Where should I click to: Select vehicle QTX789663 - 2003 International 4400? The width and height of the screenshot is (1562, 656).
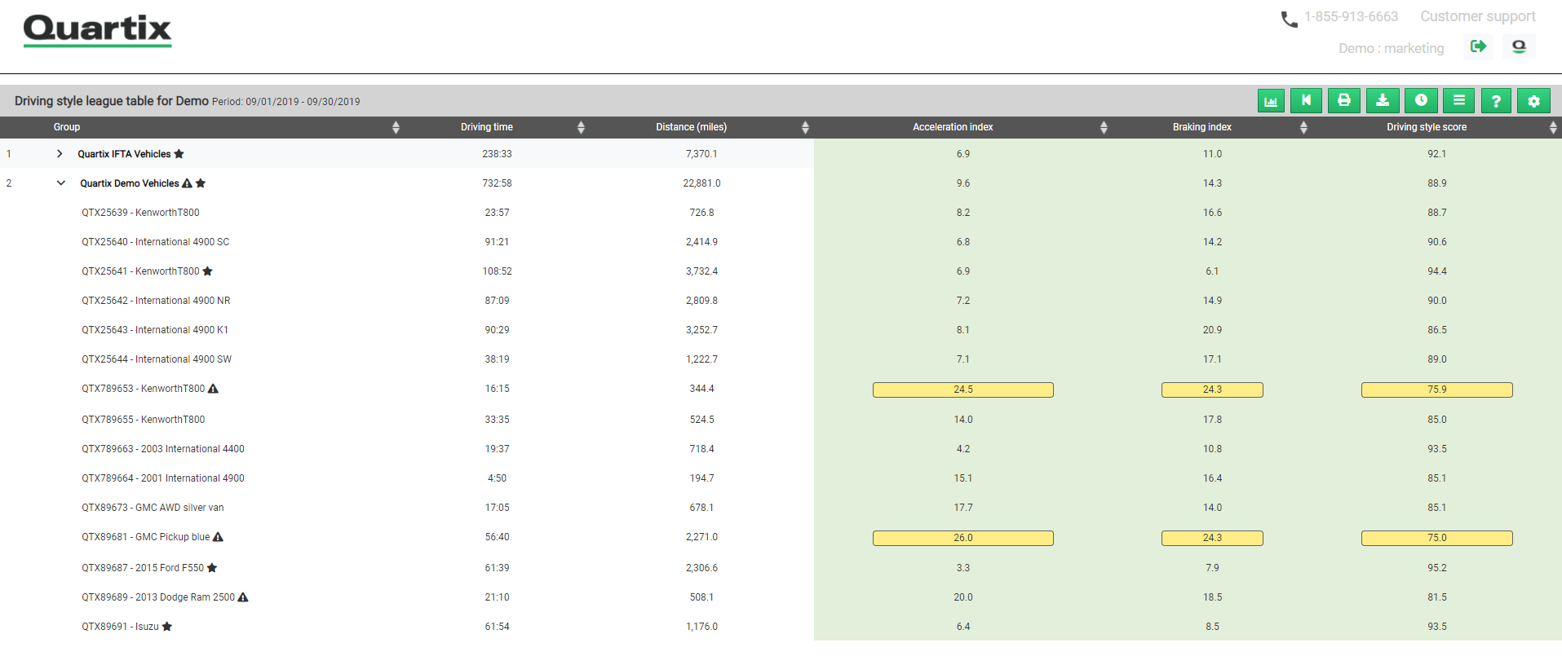(163, 449)
